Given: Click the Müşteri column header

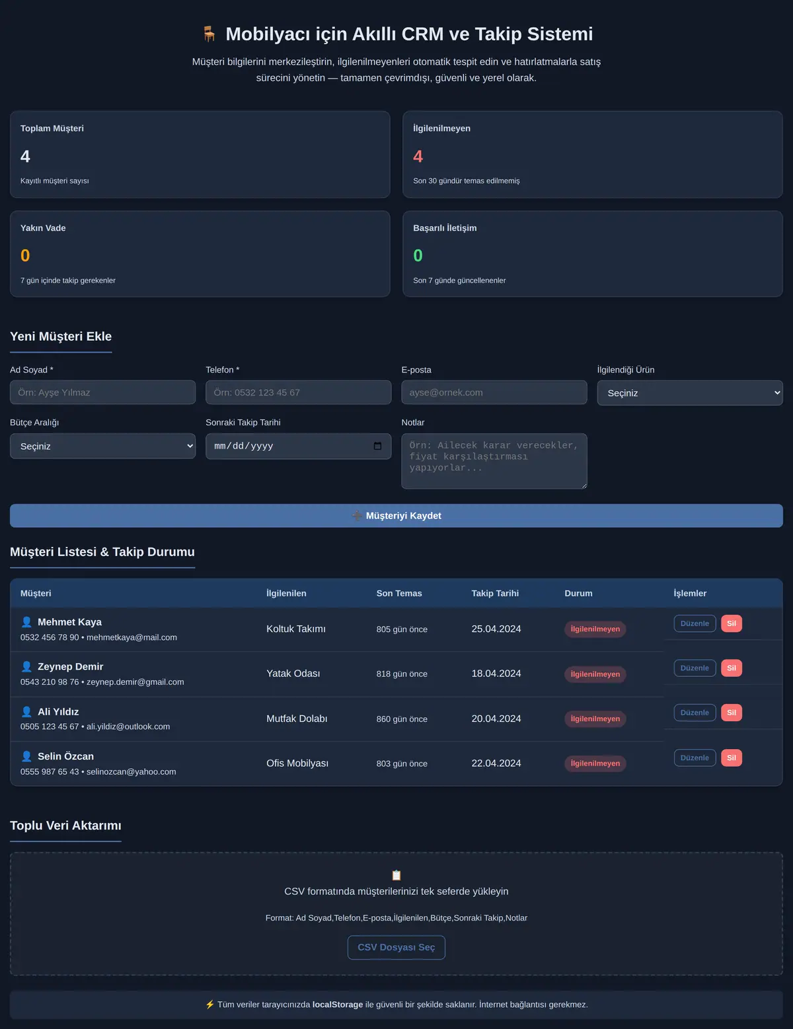Looking at the screenshot, I should 36,593.
